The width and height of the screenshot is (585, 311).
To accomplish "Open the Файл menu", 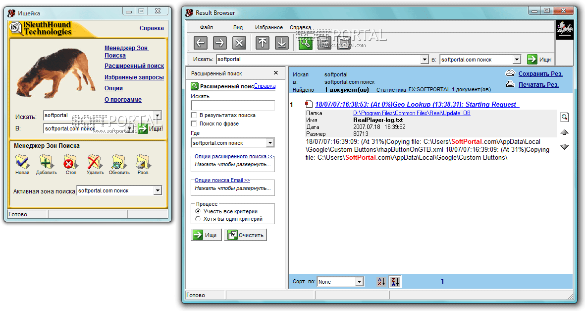I will point(207,27).
